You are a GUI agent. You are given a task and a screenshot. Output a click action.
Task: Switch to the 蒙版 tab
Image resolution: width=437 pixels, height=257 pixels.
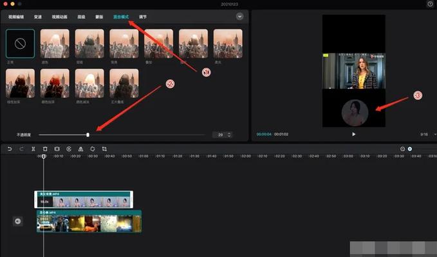[99, 17]
